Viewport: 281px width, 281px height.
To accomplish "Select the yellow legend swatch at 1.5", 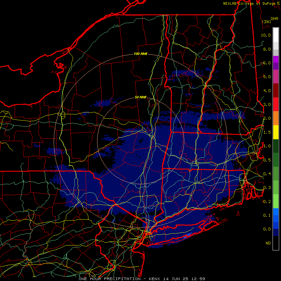I will click(276, 132).
